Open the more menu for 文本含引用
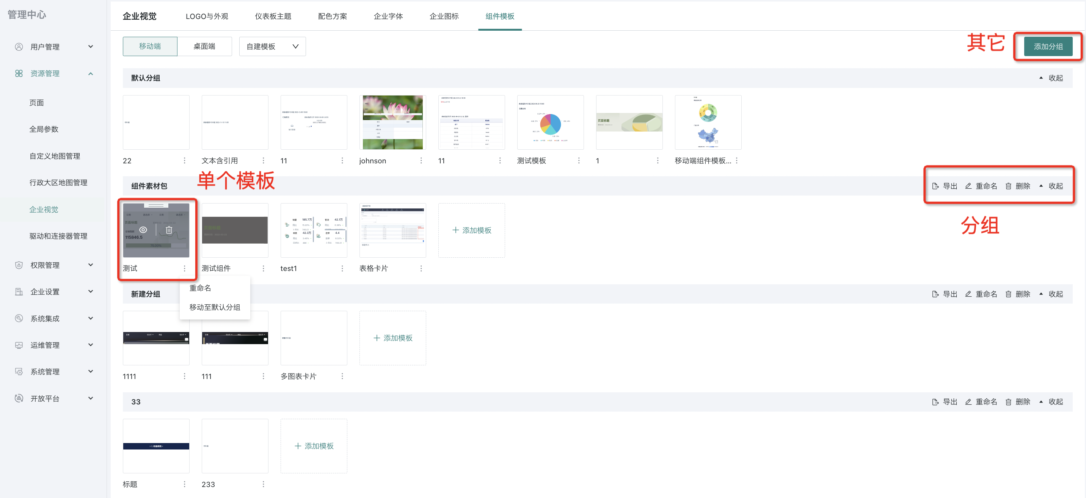The image size is (1086, 498). (264, 161)
